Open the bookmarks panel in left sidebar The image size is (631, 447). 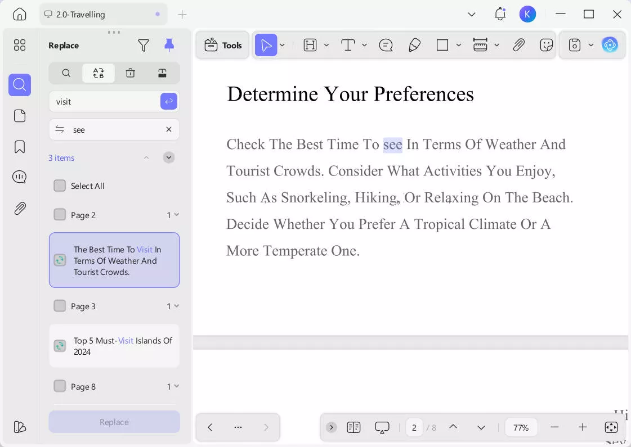tap(20, 147)
